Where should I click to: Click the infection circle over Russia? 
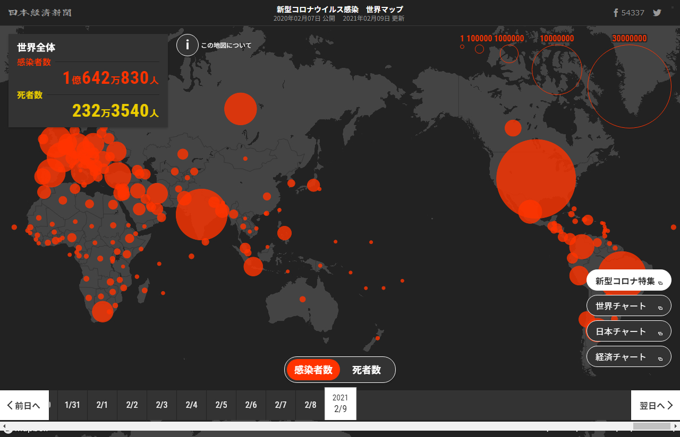pyautogui.click(x=240, y=109)
